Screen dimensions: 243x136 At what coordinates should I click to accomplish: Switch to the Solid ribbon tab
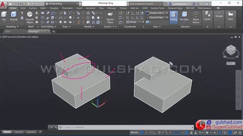23,8
